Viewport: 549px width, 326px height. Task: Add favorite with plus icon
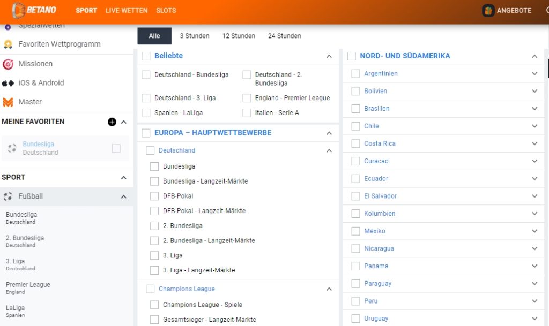[x=112, y=122]
